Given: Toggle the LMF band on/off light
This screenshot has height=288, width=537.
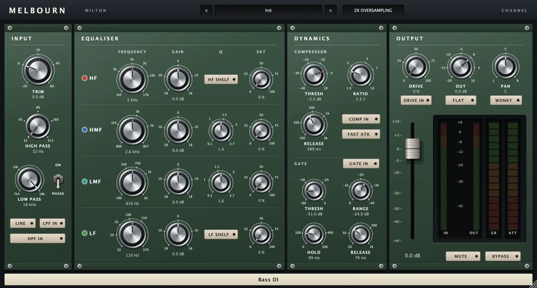Looking at the screenshot, I should pos(85,181).
